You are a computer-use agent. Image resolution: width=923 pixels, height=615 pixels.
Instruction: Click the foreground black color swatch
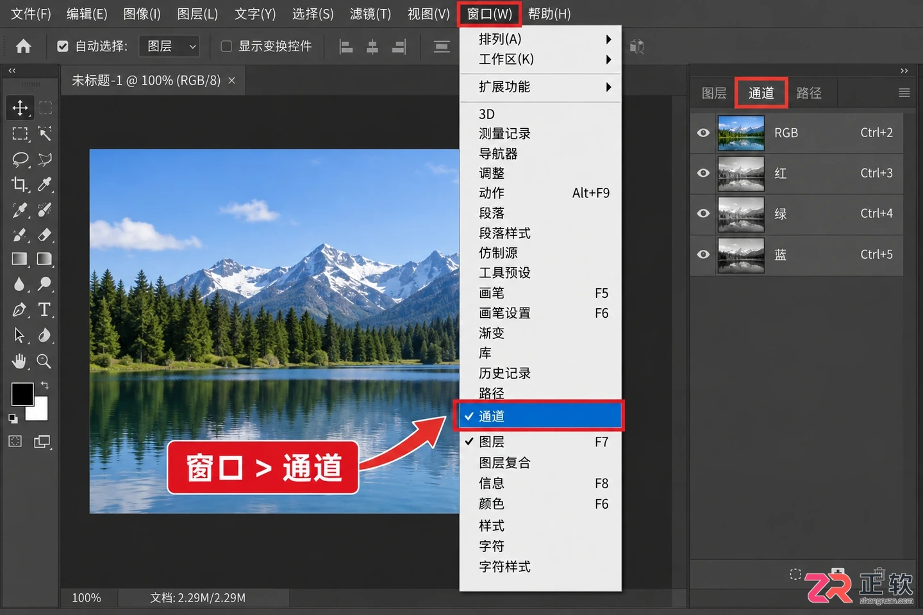click(x=22, y=394)
